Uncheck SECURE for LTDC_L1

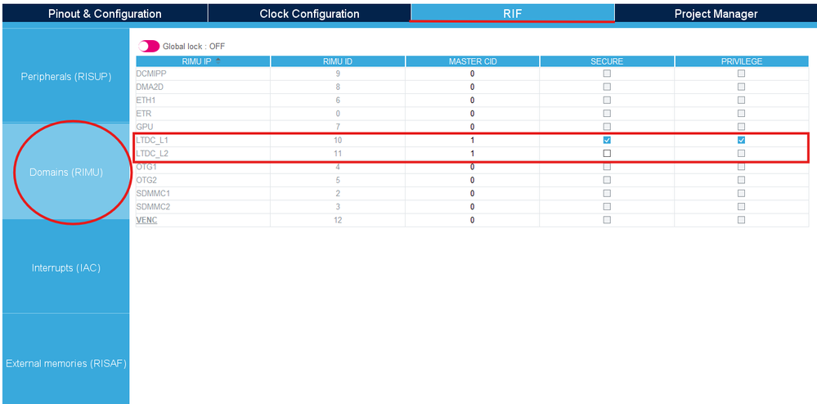[607, 140]
